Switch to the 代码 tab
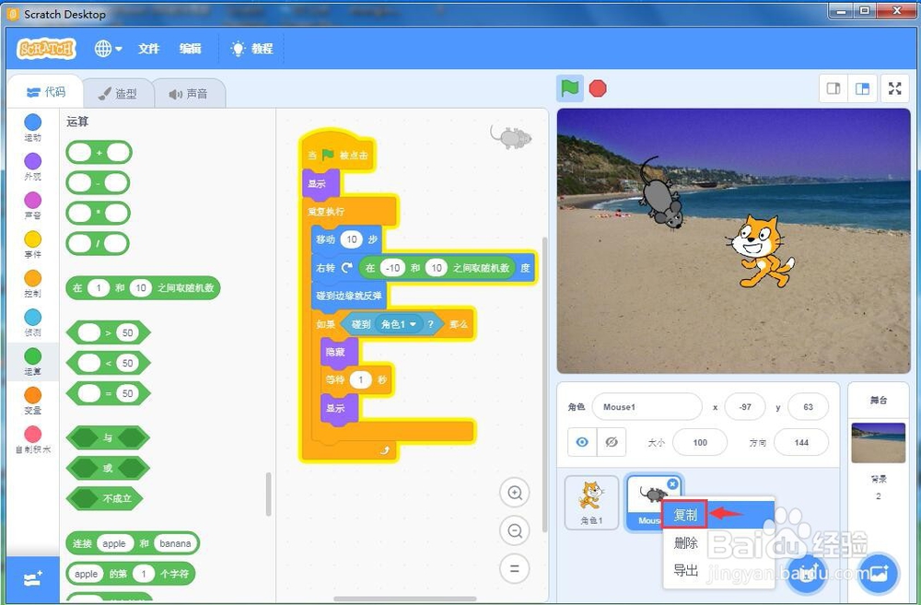 coord(46,92)
